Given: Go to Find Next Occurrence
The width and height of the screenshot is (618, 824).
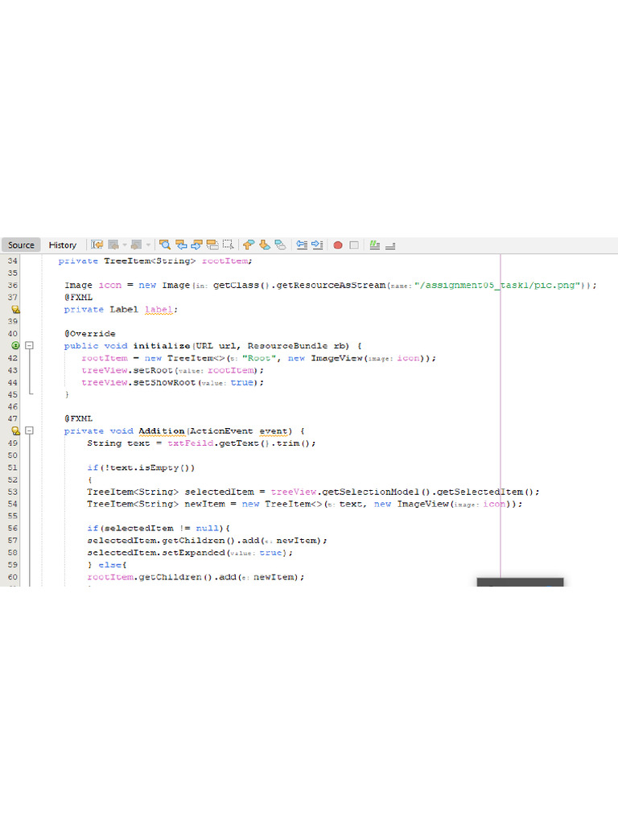Looking at the screenshot, I should click(196, 245).
